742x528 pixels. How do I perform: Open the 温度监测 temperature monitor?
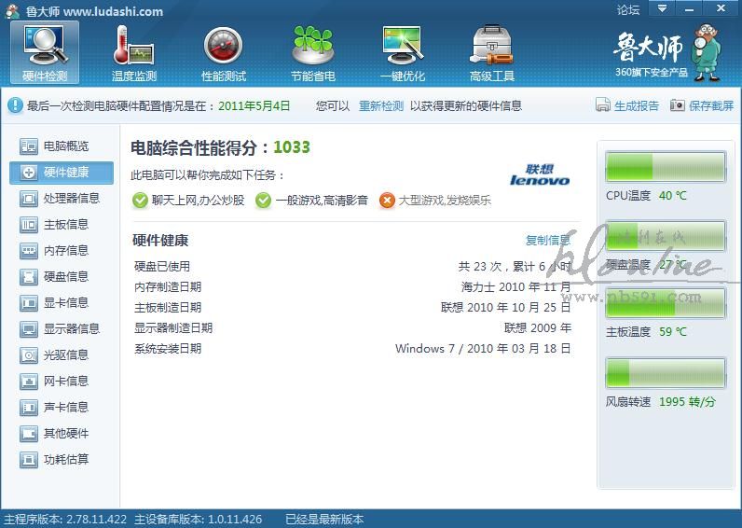pos(134,52)
